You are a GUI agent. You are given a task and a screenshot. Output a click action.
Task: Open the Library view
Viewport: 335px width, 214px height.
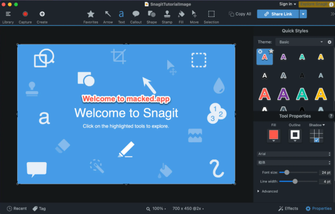click(x=8, y=16)
